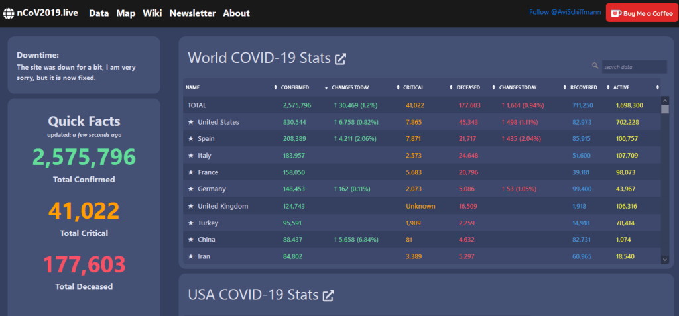The height and width of the screenshot is (316, 679).
Task: Follow @AviSchiffmann link
Action: click(x=565, y=12)
